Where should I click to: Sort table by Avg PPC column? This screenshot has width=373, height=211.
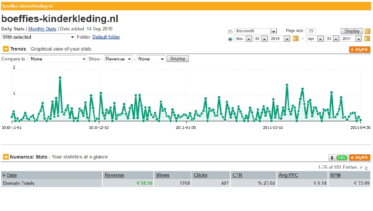(289, 175)
